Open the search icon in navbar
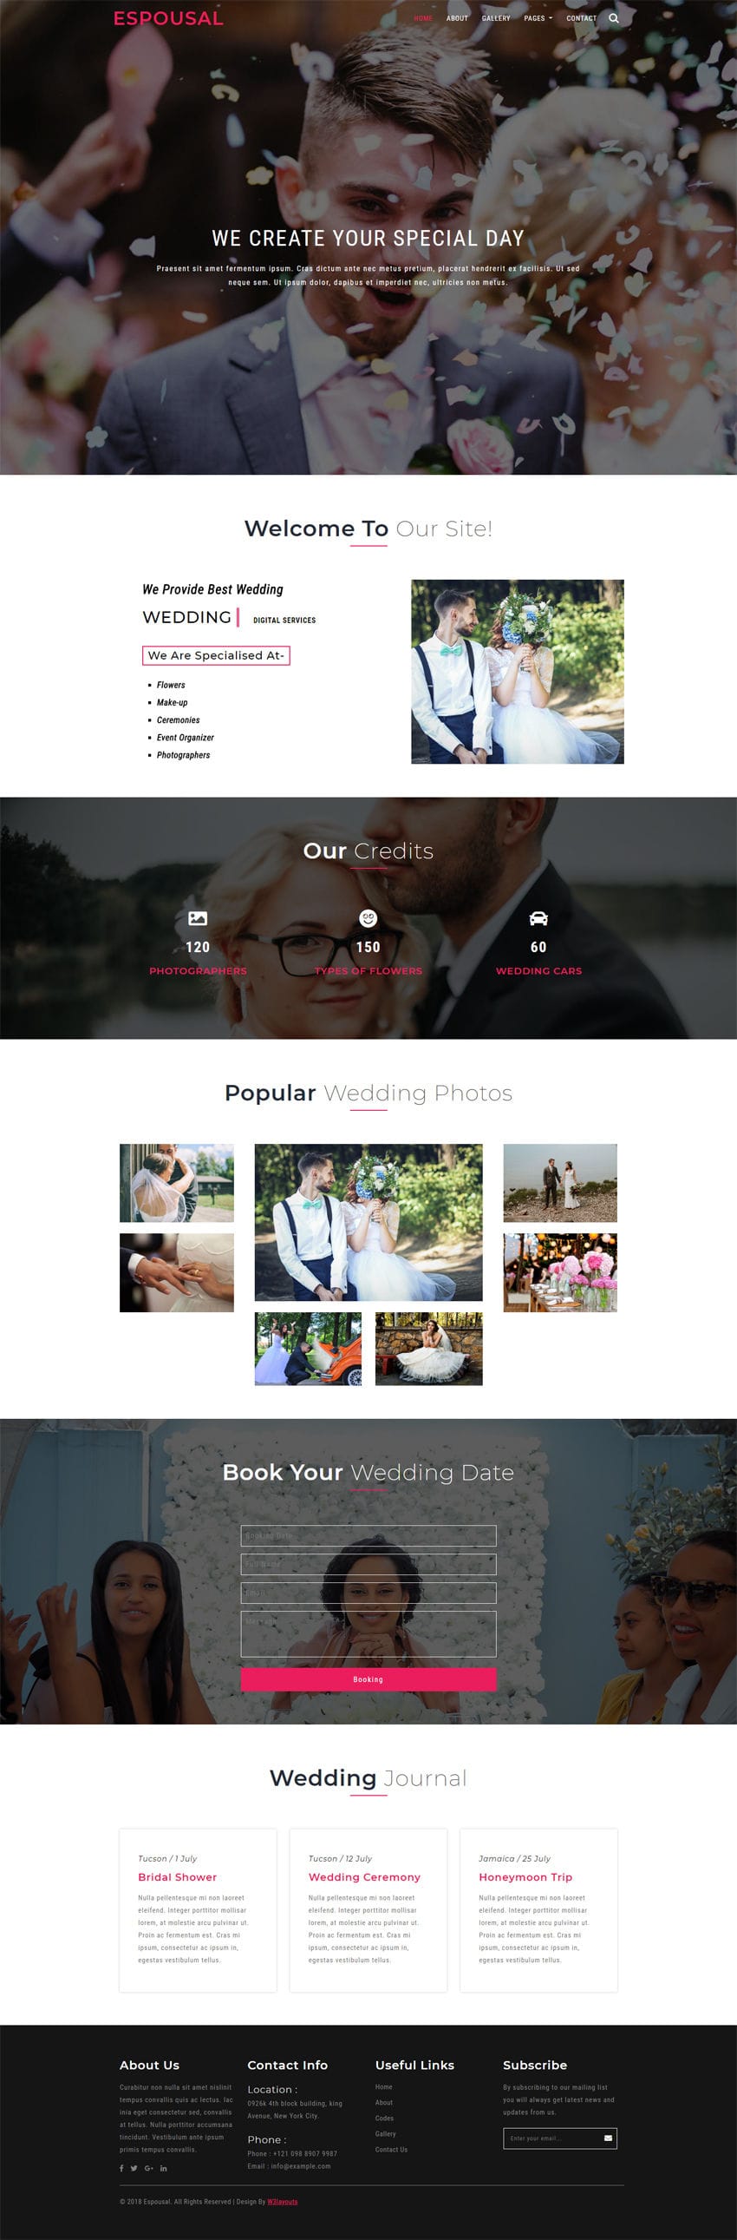The width and height of the screenshot is (737, 2240). (x=614, y=18)
